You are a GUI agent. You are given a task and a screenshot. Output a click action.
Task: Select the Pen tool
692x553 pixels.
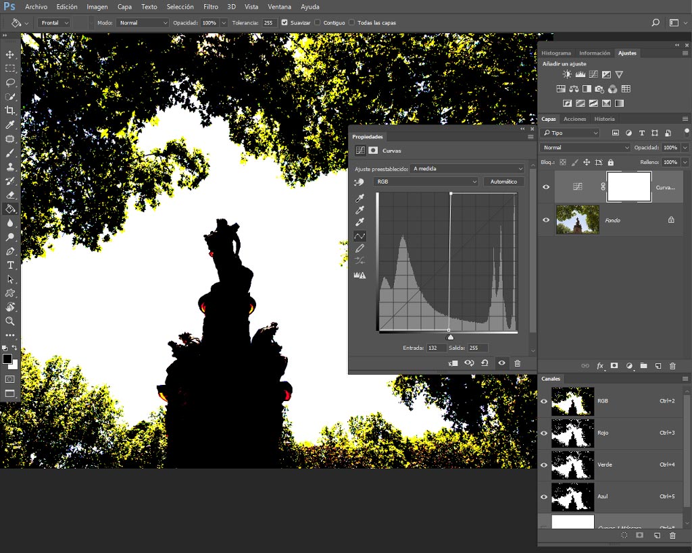coord(9,251)
